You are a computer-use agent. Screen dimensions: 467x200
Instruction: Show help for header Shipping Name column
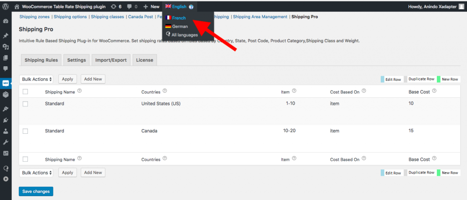(79, 91)
